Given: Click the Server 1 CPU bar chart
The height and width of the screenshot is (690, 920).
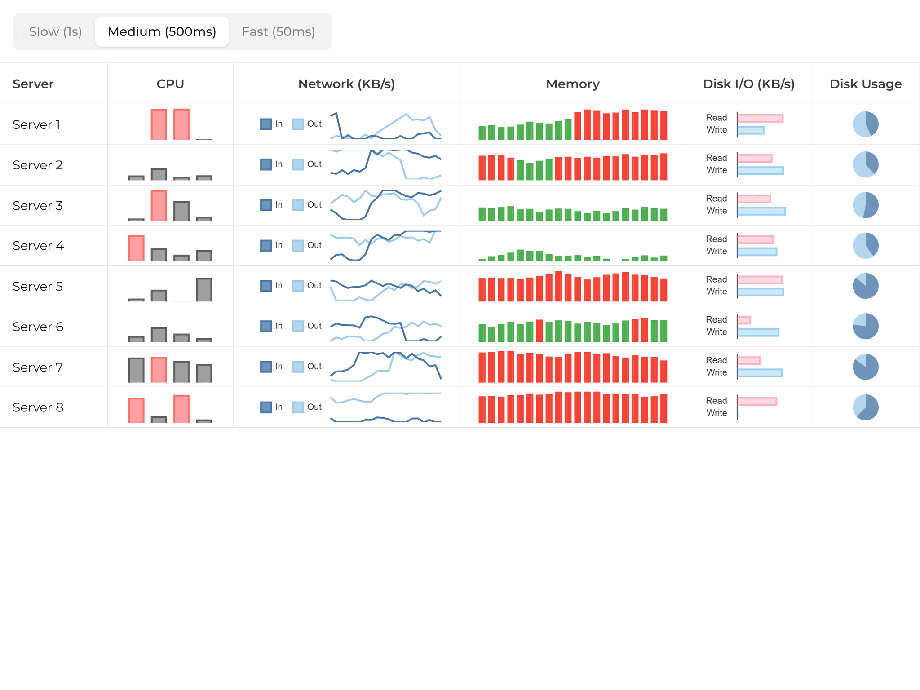Looking at the screenshot, I should (x=170, y=124).
